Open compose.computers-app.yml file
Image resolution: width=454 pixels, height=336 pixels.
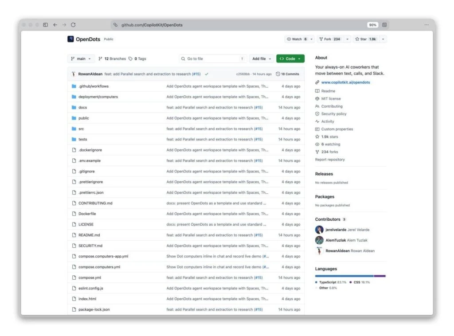pyautogui.click(x=103, y=256)
